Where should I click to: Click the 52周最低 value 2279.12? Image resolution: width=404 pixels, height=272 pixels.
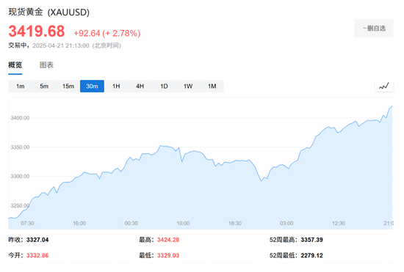coord(311,256)
